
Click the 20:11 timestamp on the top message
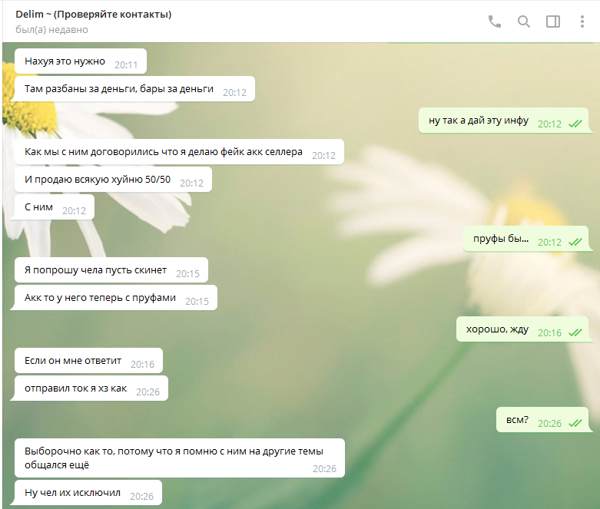click(126, 65)
